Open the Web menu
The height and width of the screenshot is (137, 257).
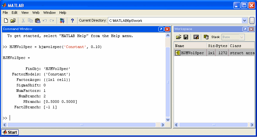36,13
